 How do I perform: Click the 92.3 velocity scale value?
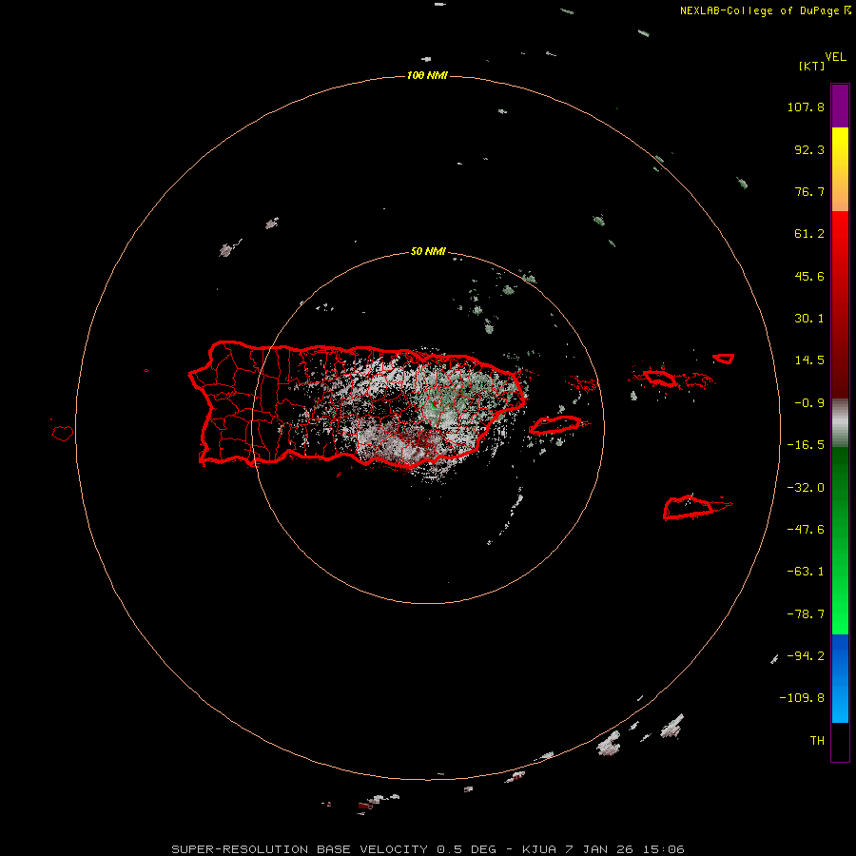(x=809, y=149)
